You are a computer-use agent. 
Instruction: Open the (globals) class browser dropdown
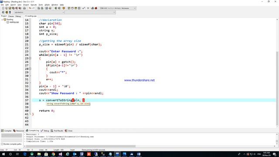(39, 12)
